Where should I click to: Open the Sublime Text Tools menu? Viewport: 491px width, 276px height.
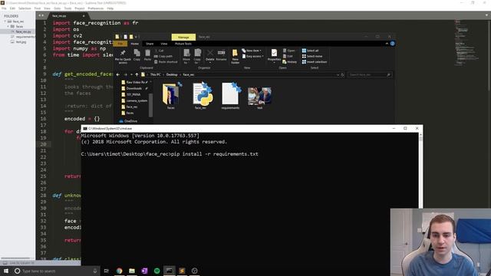click(68, 8)
